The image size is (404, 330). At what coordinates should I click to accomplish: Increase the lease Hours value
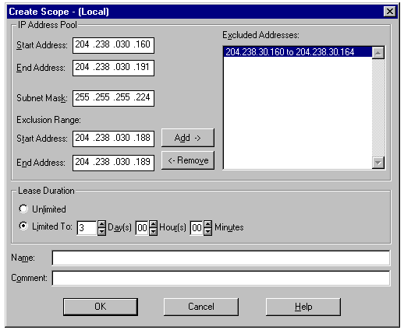point(154,224)
